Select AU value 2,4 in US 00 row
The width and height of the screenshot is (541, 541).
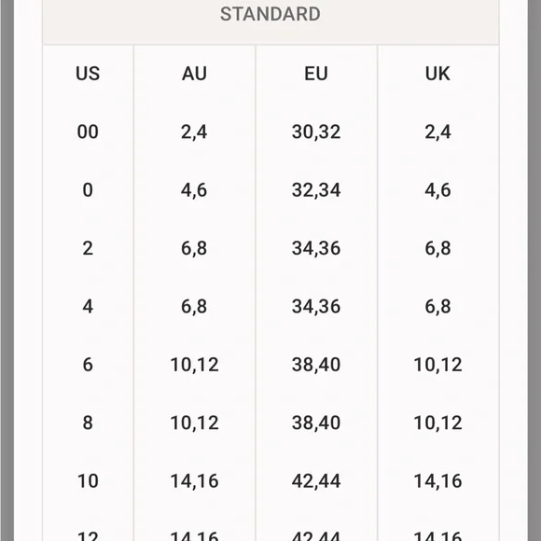click(194, 132)
